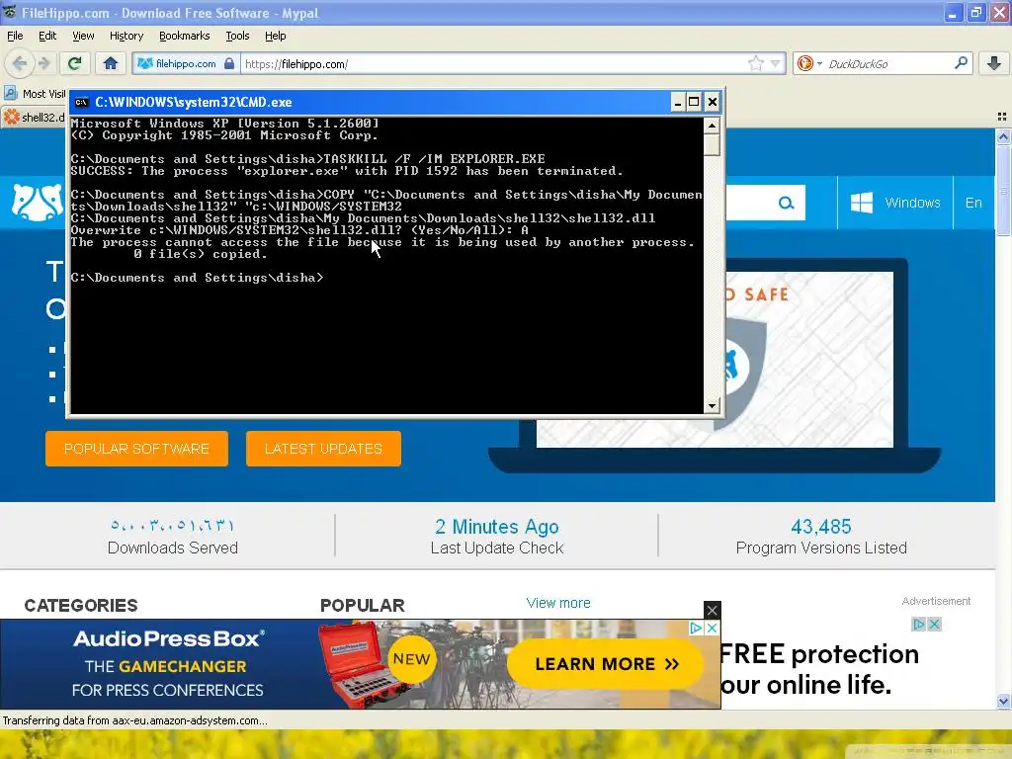Viewport: 1012px width, 759px height.
Task: Click the 2 Minutes Ago text
Action: coord(497,527)
